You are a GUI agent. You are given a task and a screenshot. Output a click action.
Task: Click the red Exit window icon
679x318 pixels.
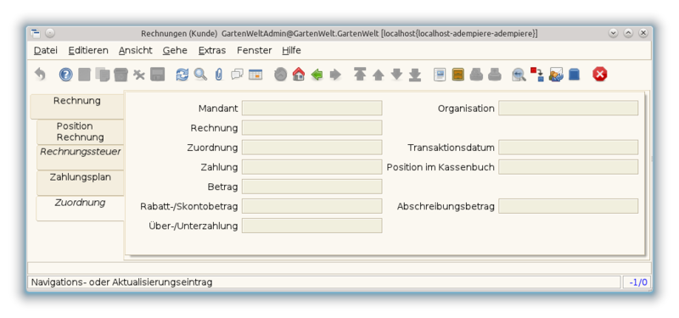point(600,75)
